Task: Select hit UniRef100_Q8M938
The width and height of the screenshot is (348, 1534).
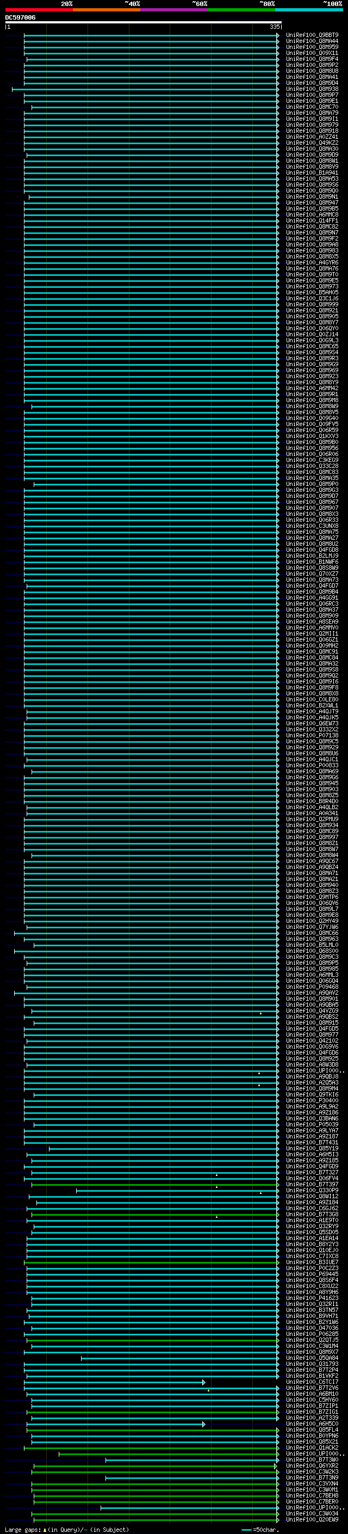Action: coord(312,89)
